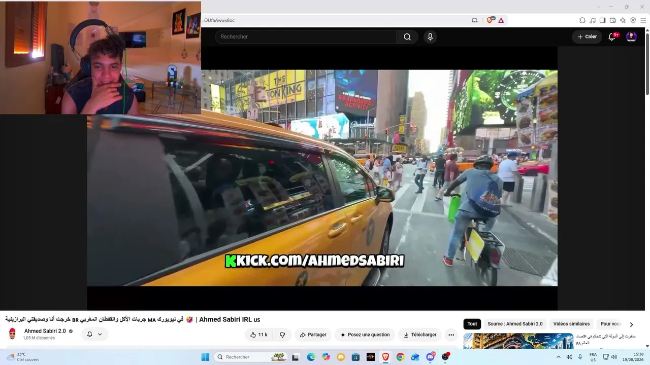Open Discord from the taskbar

(x=431, y=357)
